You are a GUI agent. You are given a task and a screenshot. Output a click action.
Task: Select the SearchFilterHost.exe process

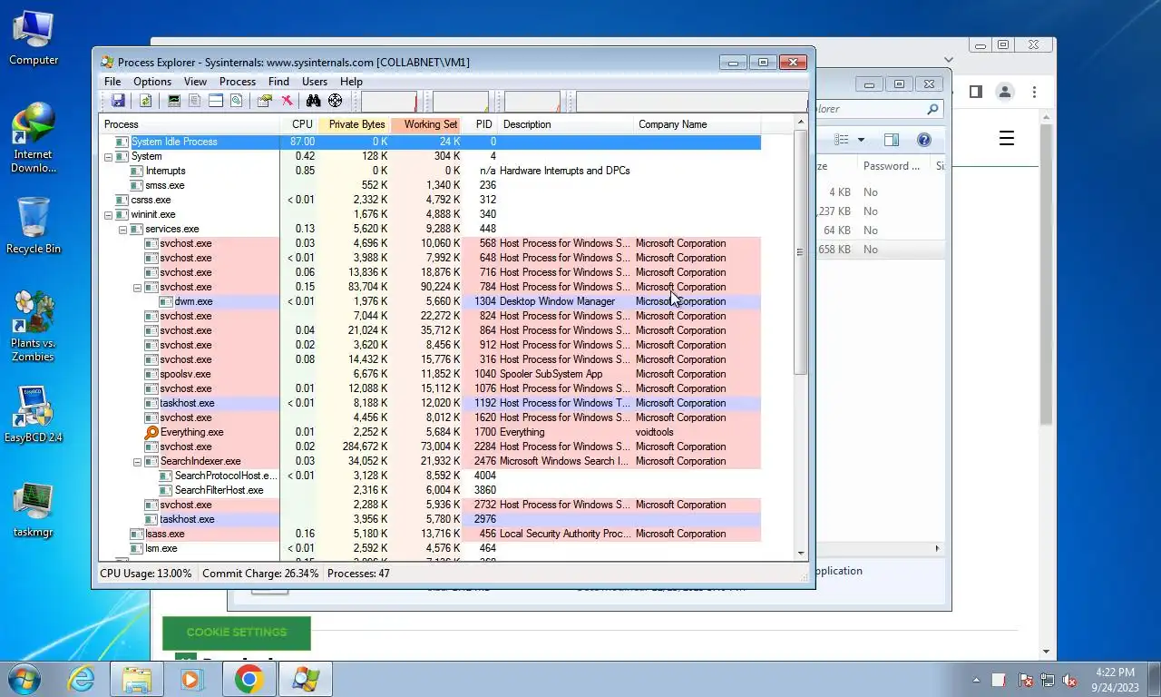coord(430,490)
